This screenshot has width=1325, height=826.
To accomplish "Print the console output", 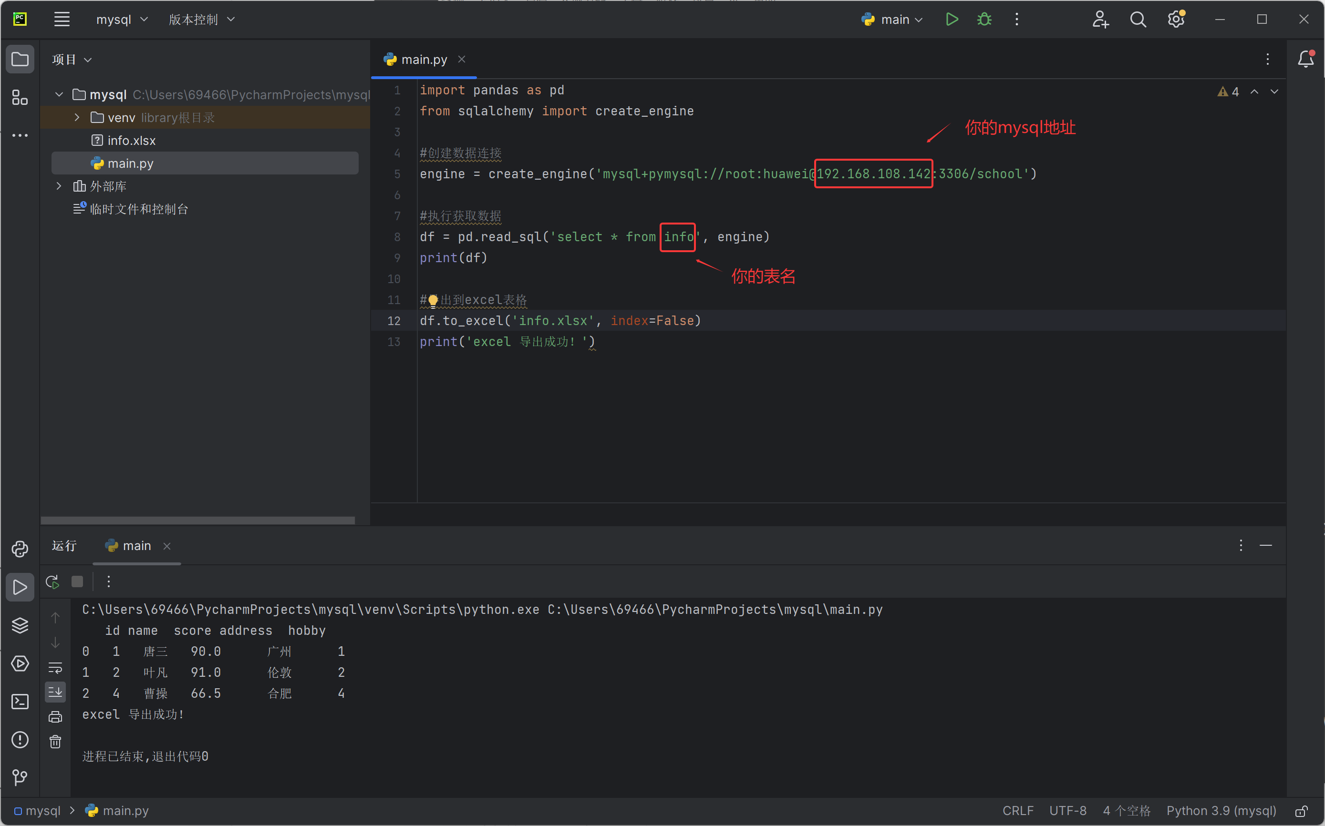I will pos(55,717).
